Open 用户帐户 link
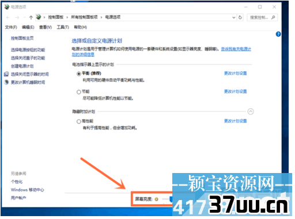This screenshot has height=219, width=295. tap(18, 198)
